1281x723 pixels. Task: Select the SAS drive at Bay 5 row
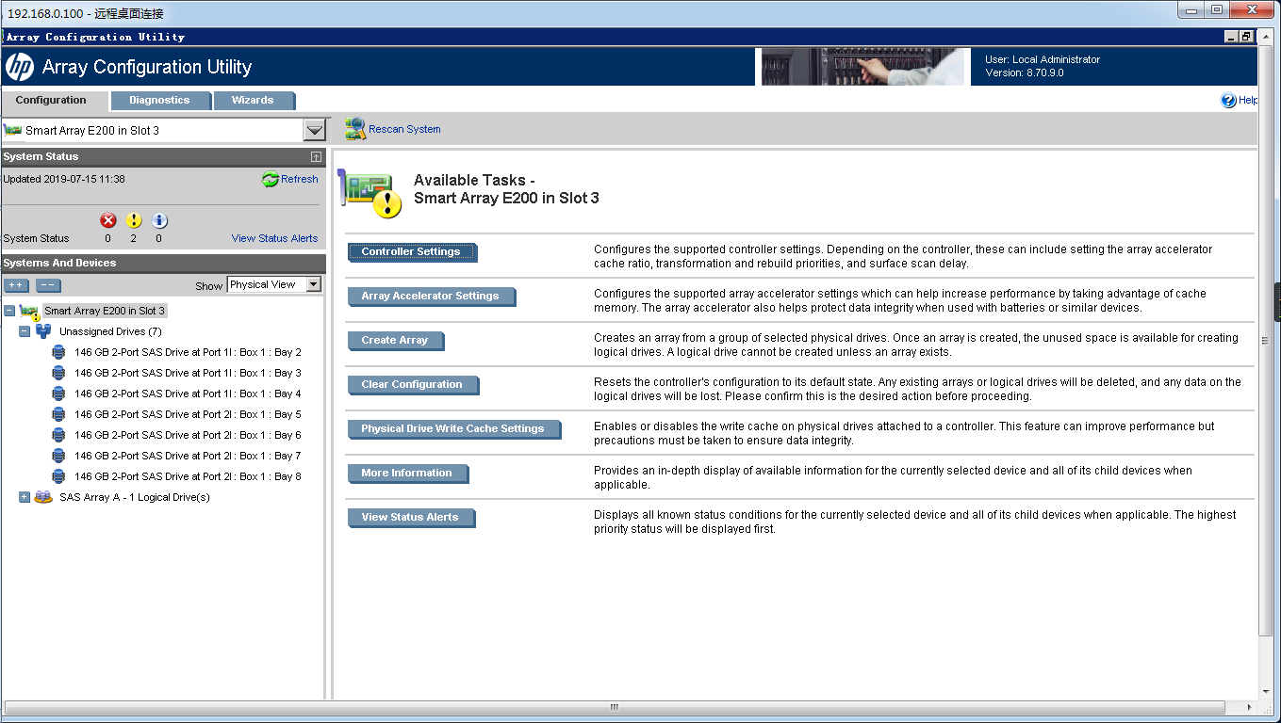pyautogui.click(x=188, y=414)
